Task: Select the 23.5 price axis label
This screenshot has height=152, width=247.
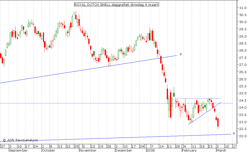Action: coord(242,115)
